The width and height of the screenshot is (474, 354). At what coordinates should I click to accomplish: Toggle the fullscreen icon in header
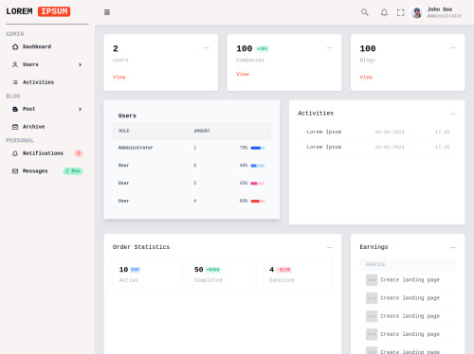click(400, 12)
